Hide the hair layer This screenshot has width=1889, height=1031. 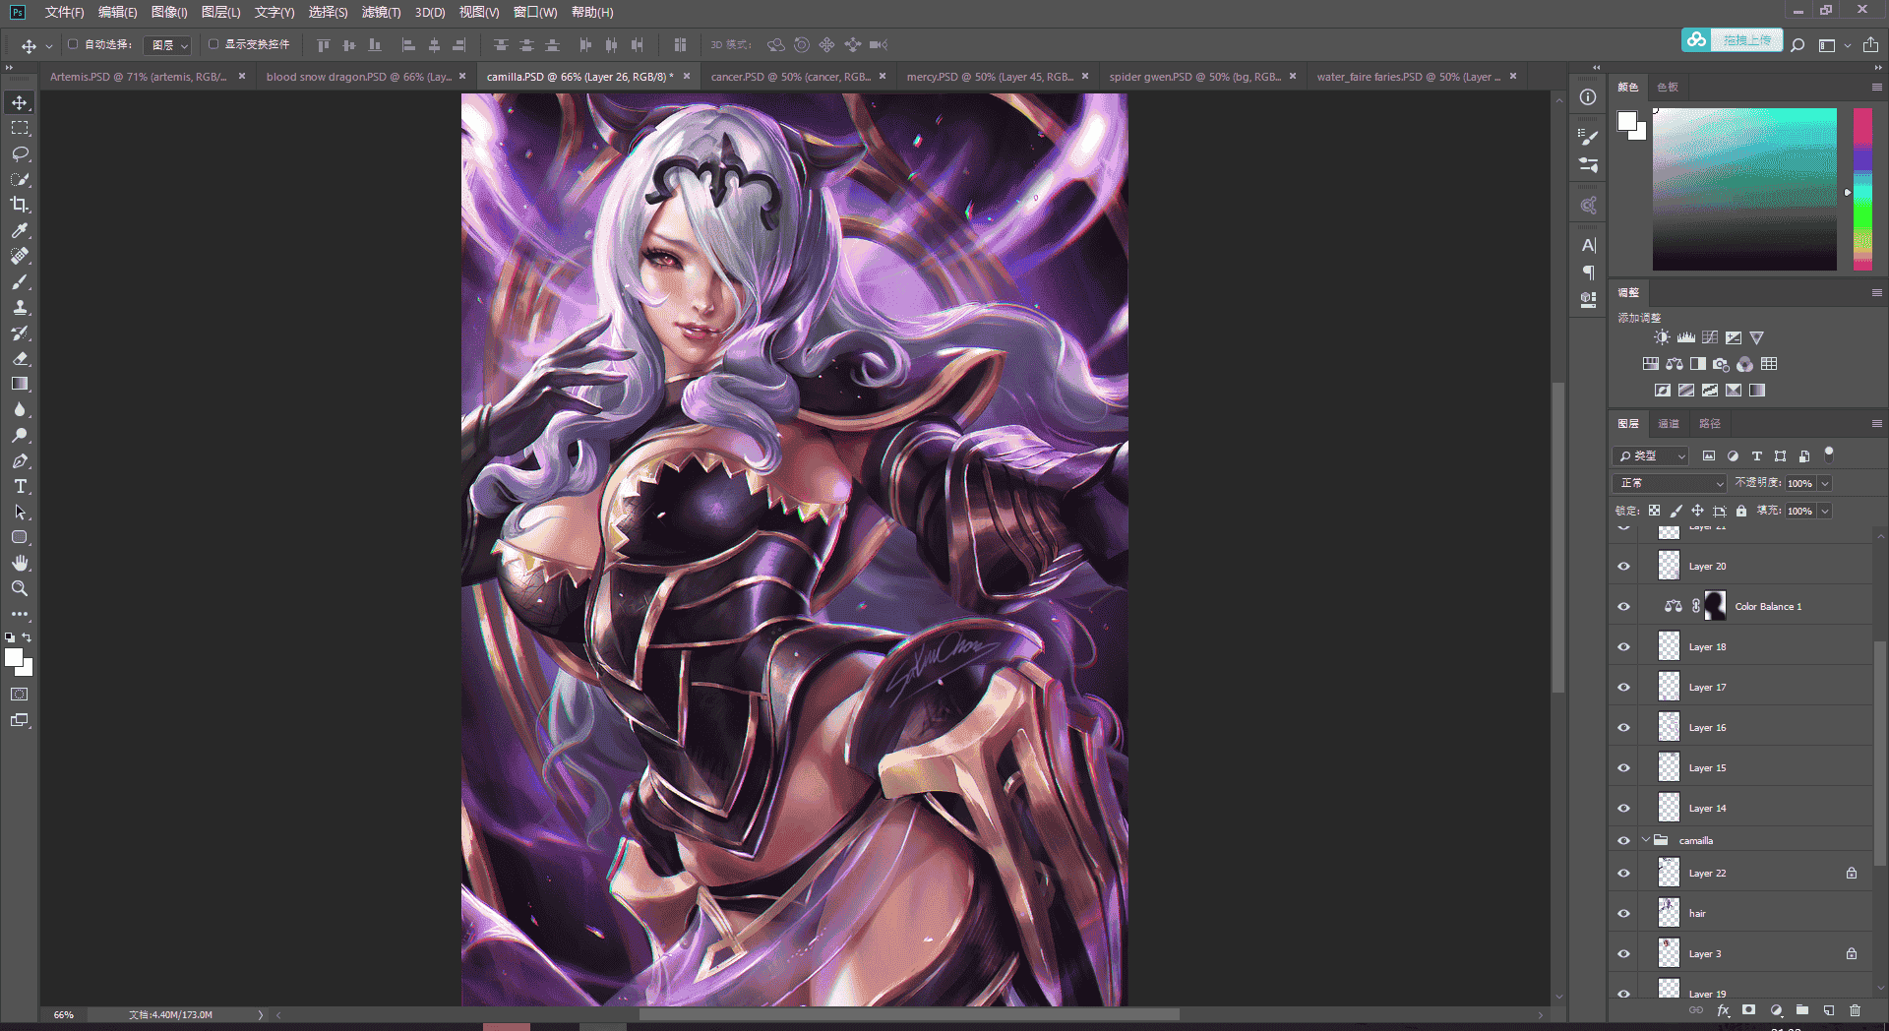click(1623, 913)
